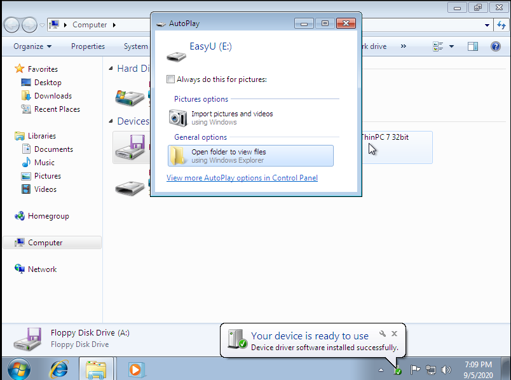Screen dimensions: 511x380
Task: Open the view options dropdown arrow
Action: 451,46
